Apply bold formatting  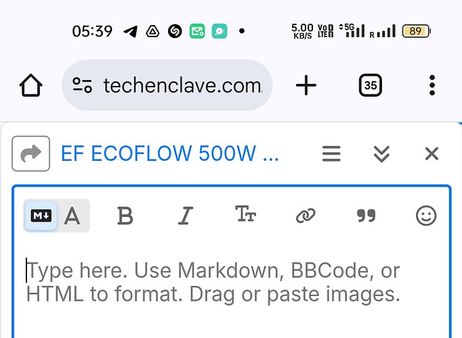[125, 216]
